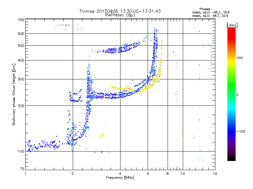Click the colorbar tick label "100"
The height and width of the screenshot is (189, 253).
(239, 58)
